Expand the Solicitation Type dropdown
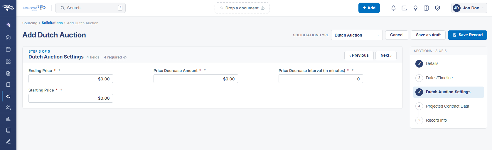Viewport: 492px width, 150px height. click(357, 35)
